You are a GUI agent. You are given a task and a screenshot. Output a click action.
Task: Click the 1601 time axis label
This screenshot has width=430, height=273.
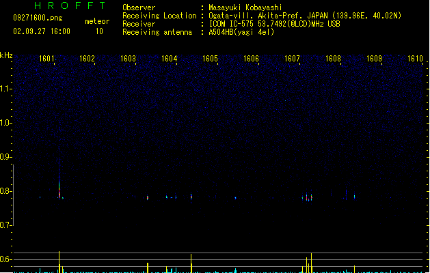pos(46,59)
